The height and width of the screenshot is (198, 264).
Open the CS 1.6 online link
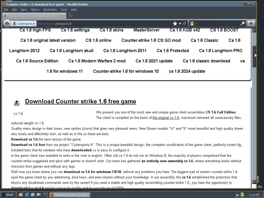pyautogui.click(x=98, y=40)
